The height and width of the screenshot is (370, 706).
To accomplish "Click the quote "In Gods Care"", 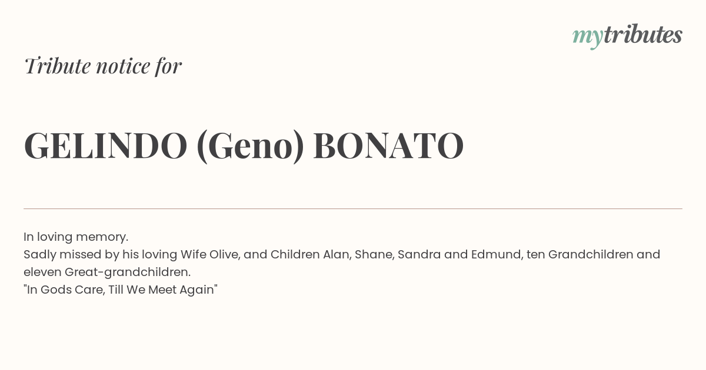I will pyautogui.click(x=64, y=290).
